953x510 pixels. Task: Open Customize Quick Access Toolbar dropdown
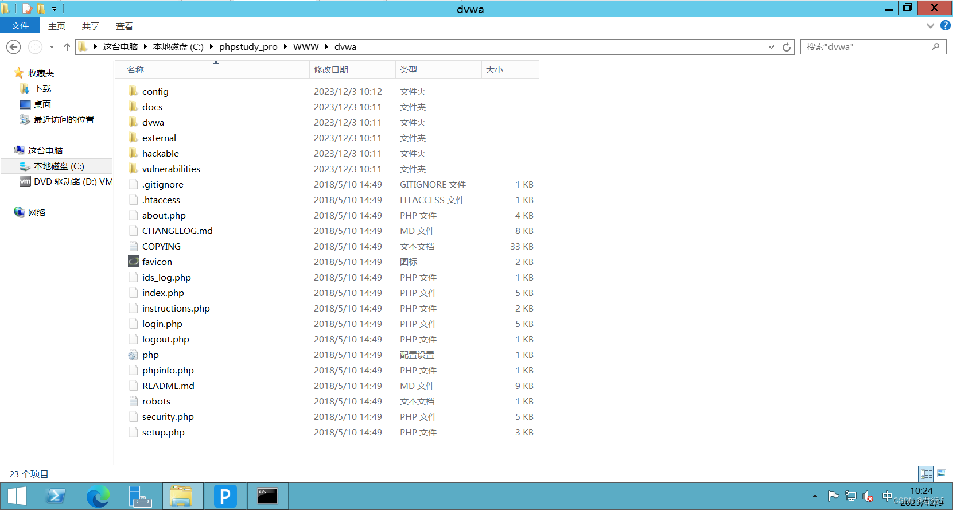coord(54,9)
